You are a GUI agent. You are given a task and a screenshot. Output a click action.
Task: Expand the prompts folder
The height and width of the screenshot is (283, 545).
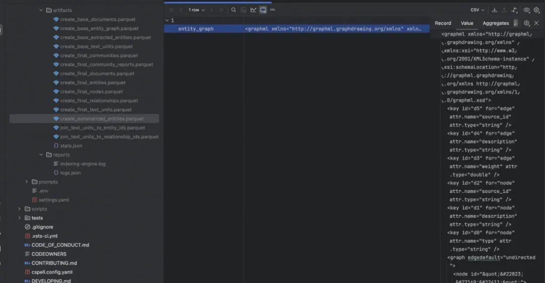click(27, 182)
